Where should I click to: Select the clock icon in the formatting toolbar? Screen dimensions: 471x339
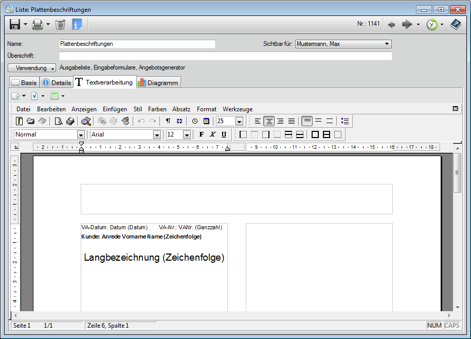194,121
